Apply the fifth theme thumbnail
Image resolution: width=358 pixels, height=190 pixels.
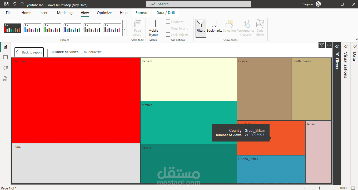[x=92, y=28]
